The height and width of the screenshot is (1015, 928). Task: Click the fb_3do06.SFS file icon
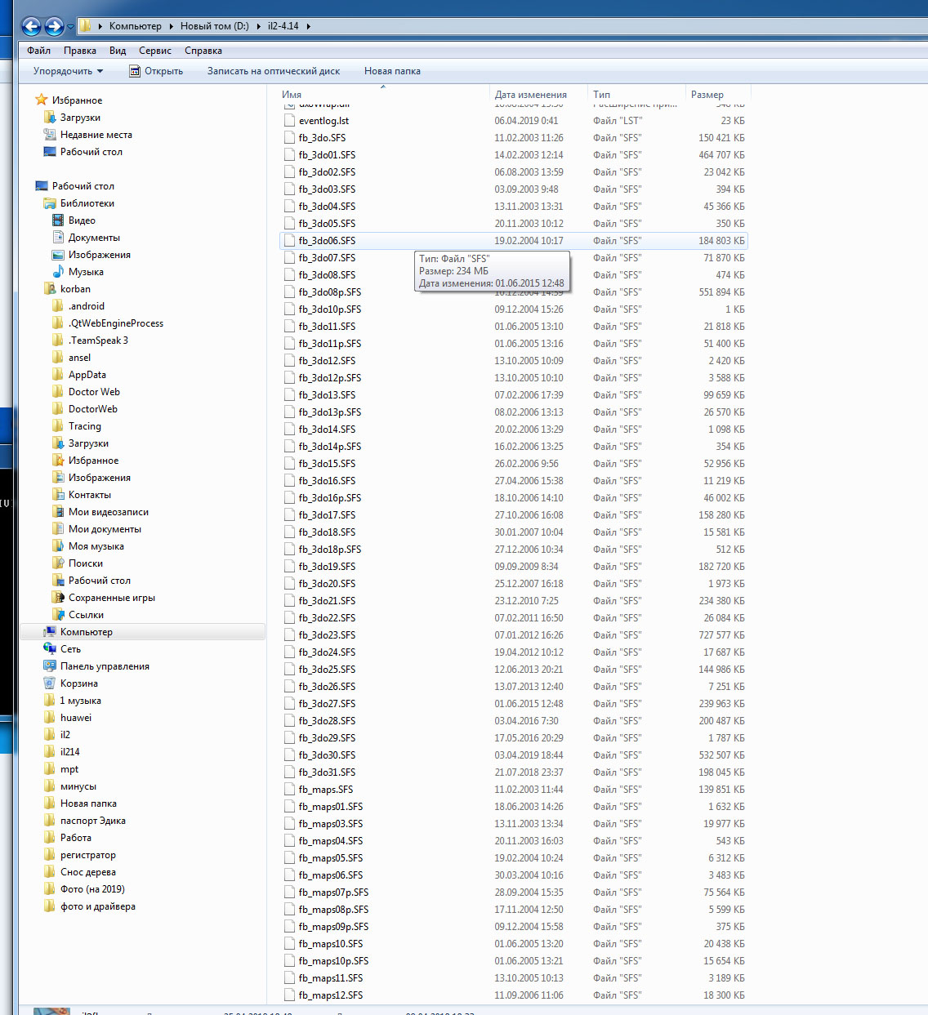(289, 241)
